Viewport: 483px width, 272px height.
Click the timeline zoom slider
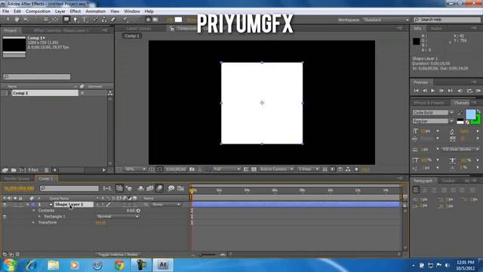[208, 255]
